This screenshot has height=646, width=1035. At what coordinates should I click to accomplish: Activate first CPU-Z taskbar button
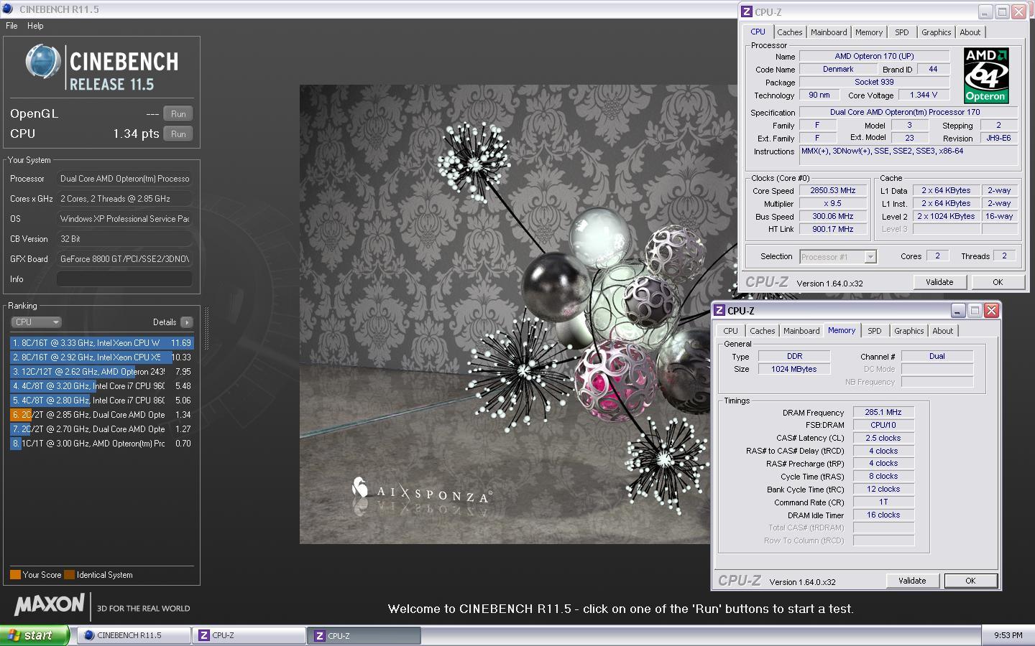[250, 635]
